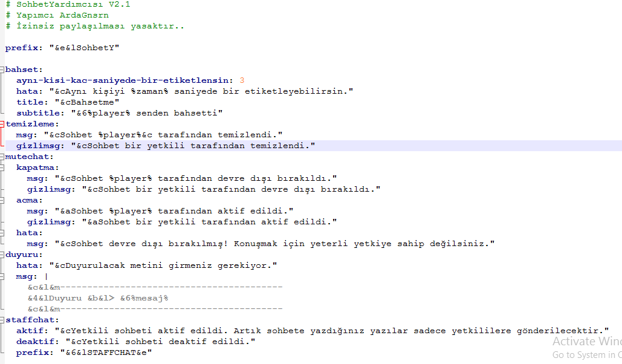622x364 pixels.
Task: Collapse the msg block under duyuru
Action: click(2, 276)
